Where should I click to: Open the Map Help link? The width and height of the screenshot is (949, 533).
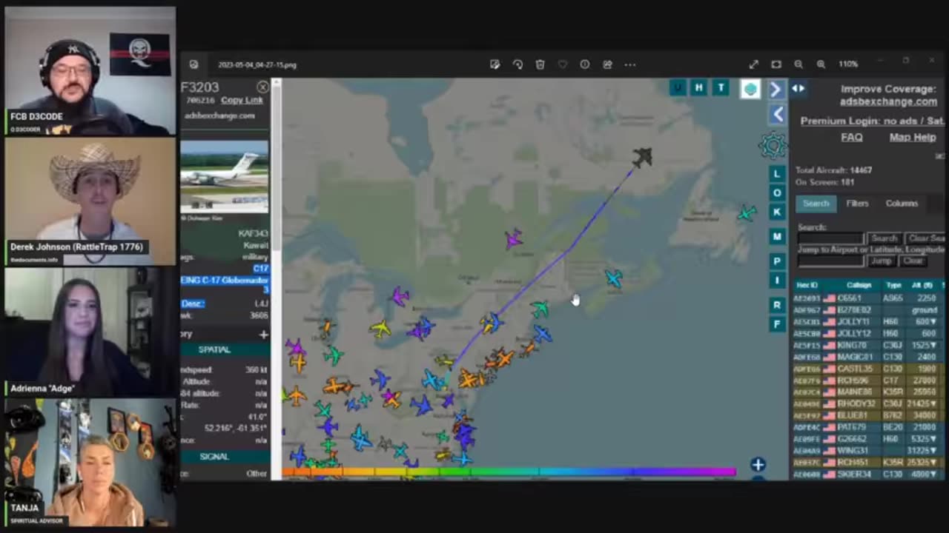click(913, 138)
